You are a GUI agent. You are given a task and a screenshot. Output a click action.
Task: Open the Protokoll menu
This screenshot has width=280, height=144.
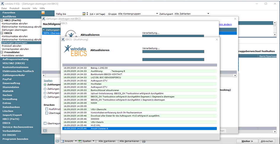tap(14, 8)
